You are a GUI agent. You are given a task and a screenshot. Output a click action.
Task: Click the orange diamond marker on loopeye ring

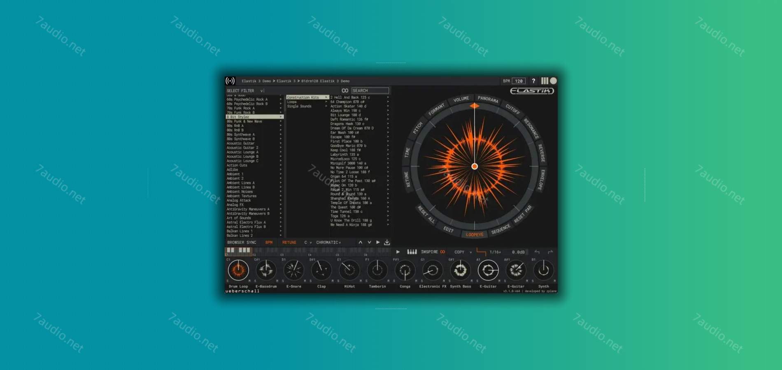coord(475,106)
